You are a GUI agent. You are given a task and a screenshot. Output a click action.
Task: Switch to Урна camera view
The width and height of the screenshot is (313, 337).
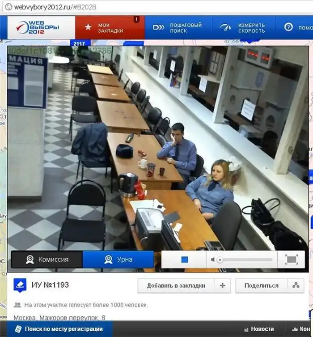pyautogui.click(x=118, y=260)
